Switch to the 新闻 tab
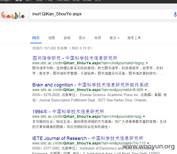177x154 pixels. tap(67, 38)
